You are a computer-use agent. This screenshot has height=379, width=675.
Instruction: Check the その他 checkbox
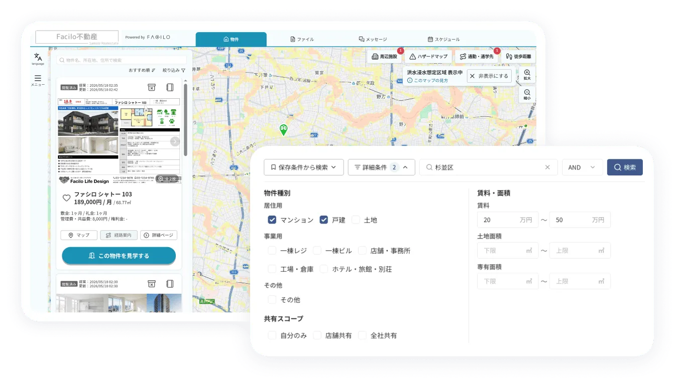pyautogui.click(x=272, y=299)
